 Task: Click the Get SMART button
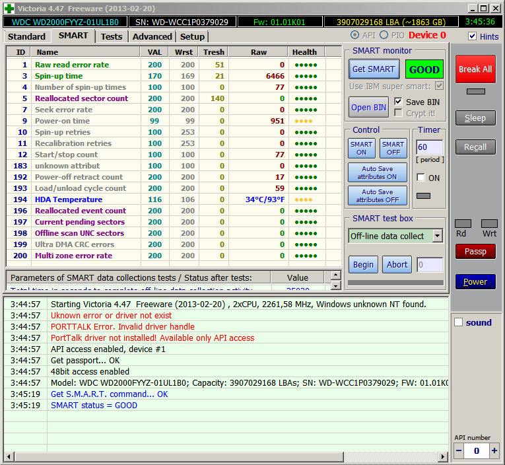(373, 69)
